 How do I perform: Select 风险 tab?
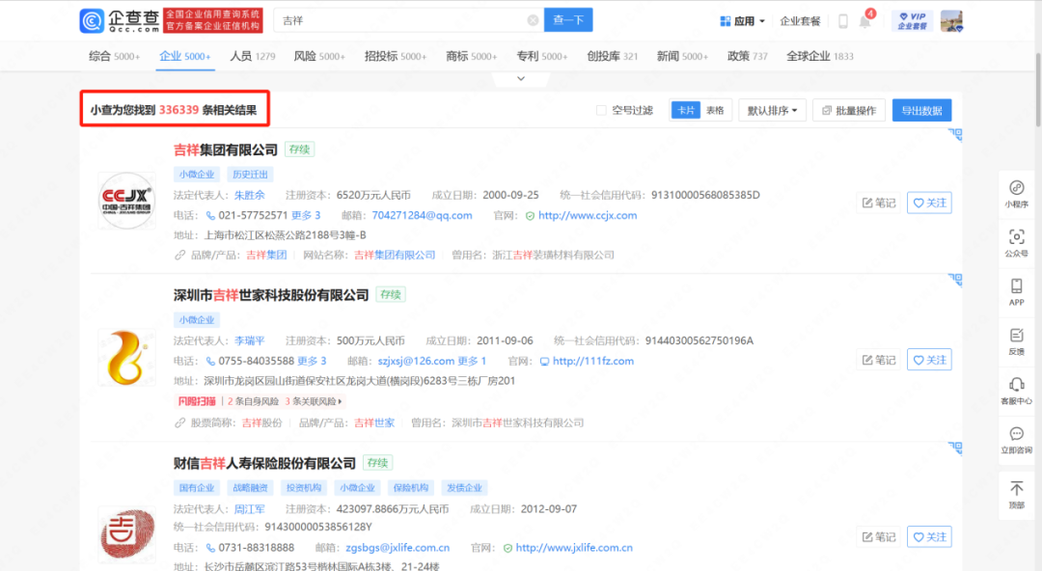point(319,57)
